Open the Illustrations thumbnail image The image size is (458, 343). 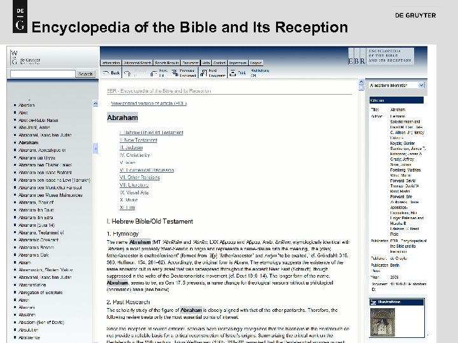click(x=382, y=322)
